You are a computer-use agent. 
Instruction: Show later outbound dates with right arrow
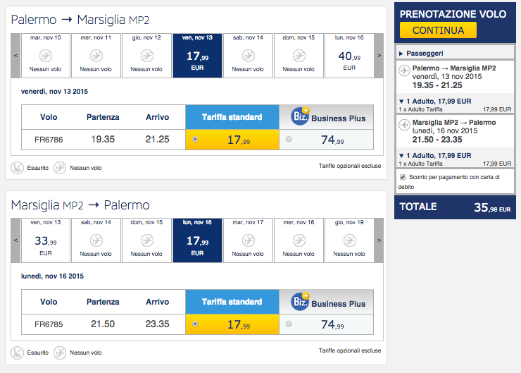pyautogui.click(x=378, y=55)
